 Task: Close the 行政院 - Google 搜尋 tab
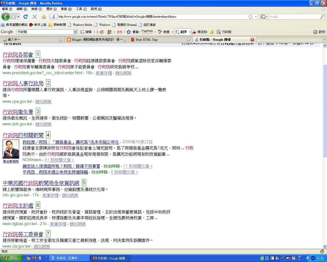(252, 40)
